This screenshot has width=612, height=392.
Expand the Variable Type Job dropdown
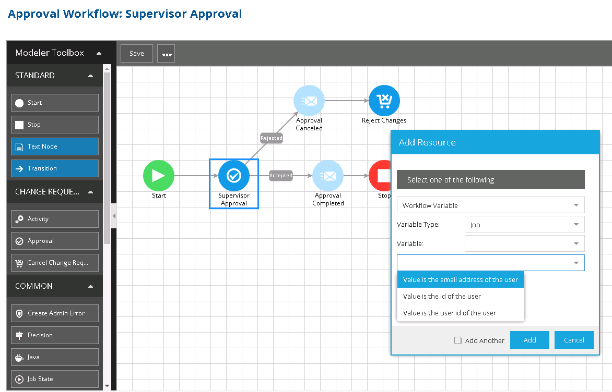[524, 225]
